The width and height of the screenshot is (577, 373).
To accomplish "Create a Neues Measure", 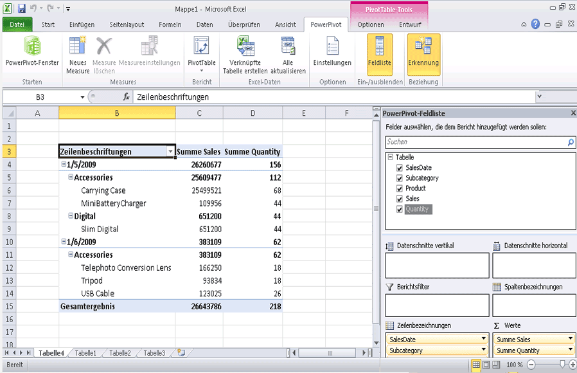I will [x=77, y=55].
